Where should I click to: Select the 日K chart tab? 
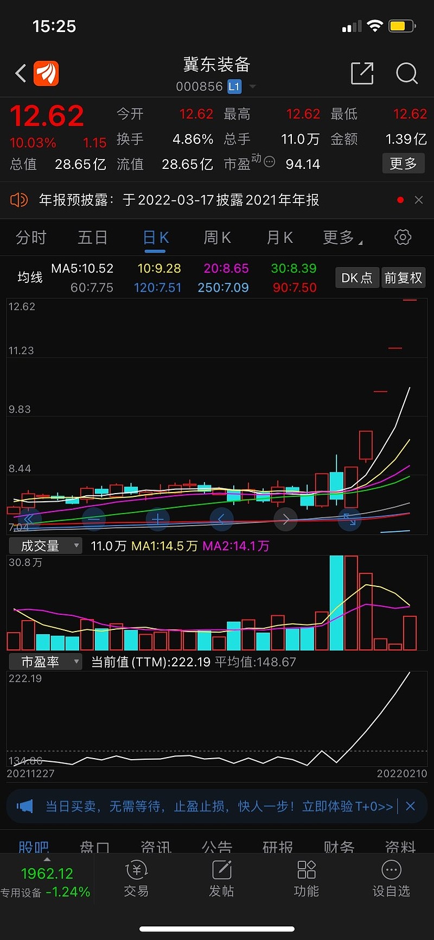(156, 237)
